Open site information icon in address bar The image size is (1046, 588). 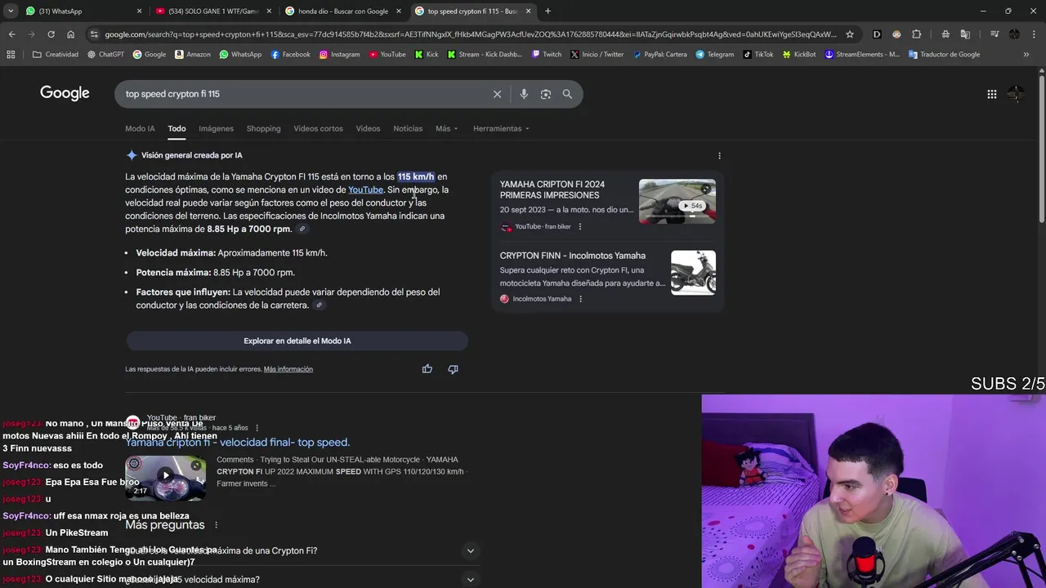pos(95,34)
